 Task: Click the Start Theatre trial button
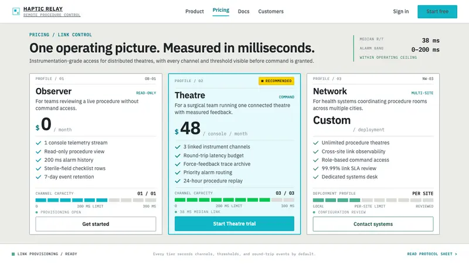click(234, 224)
